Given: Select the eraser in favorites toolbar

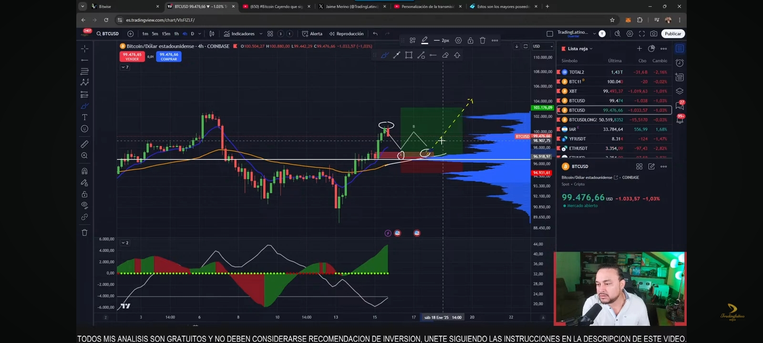Looking at the screenshot, I should pos(445,55).
